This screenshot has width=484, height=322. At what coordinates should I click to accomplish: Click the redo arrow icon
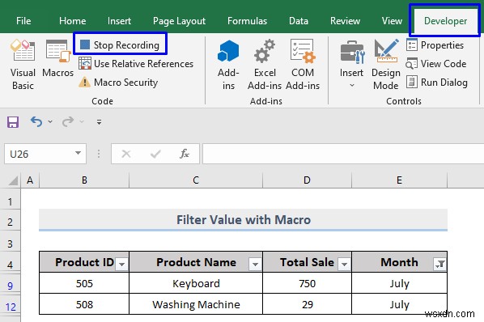68,122
